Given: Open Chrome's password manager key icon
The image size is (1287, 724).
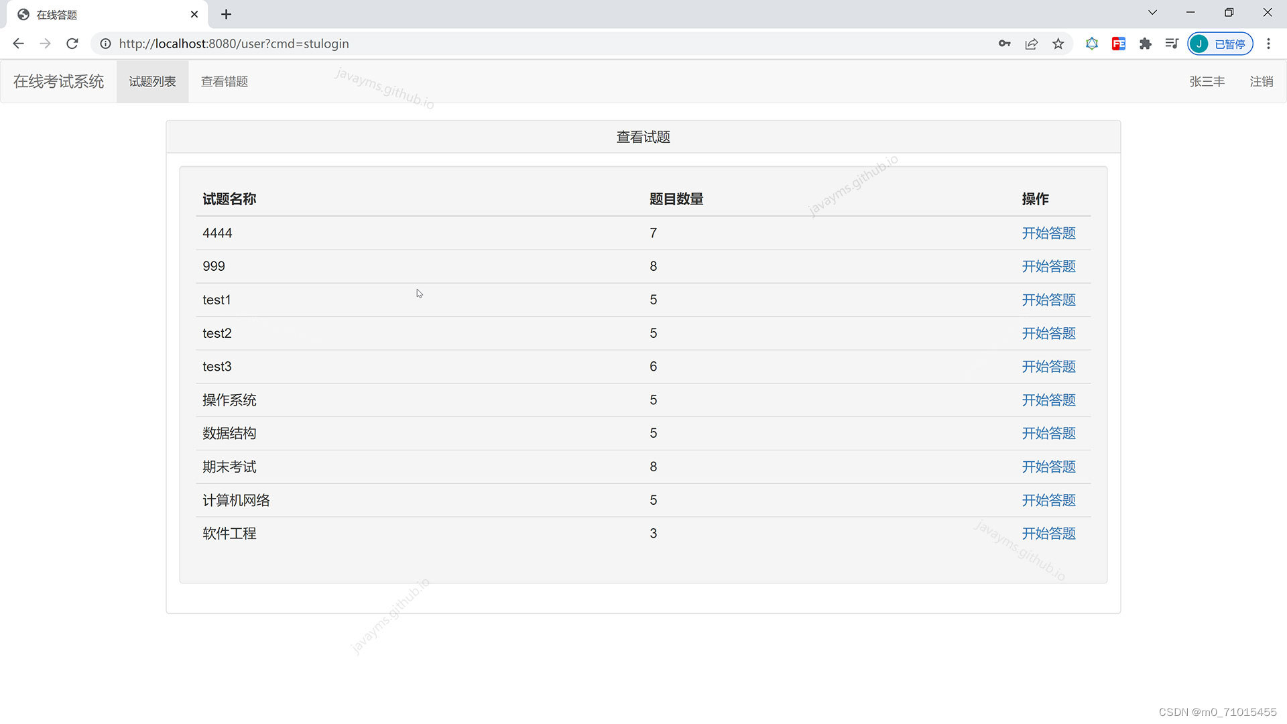Looking at the screenshot, I should coord(1004,44).
